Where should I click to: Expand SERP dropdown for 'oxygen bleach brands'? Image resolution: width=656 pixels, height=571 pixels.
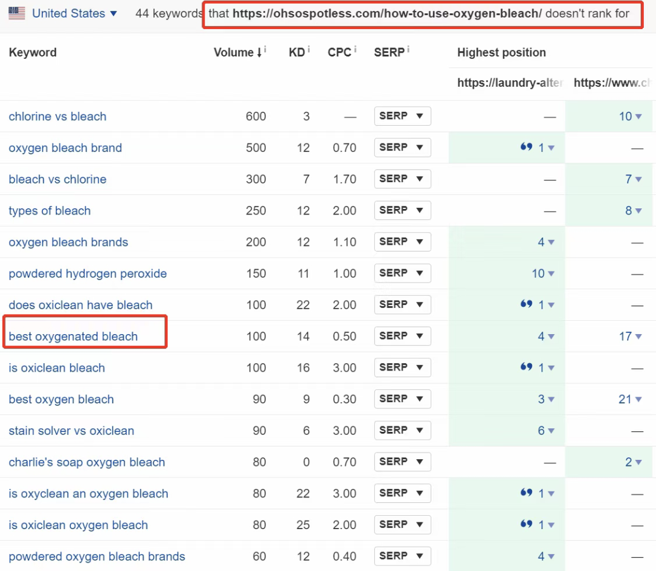pyautogui.click(x=402, y=242)
